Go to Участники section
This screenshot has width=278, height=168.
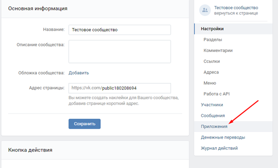[x=233, y=105]
